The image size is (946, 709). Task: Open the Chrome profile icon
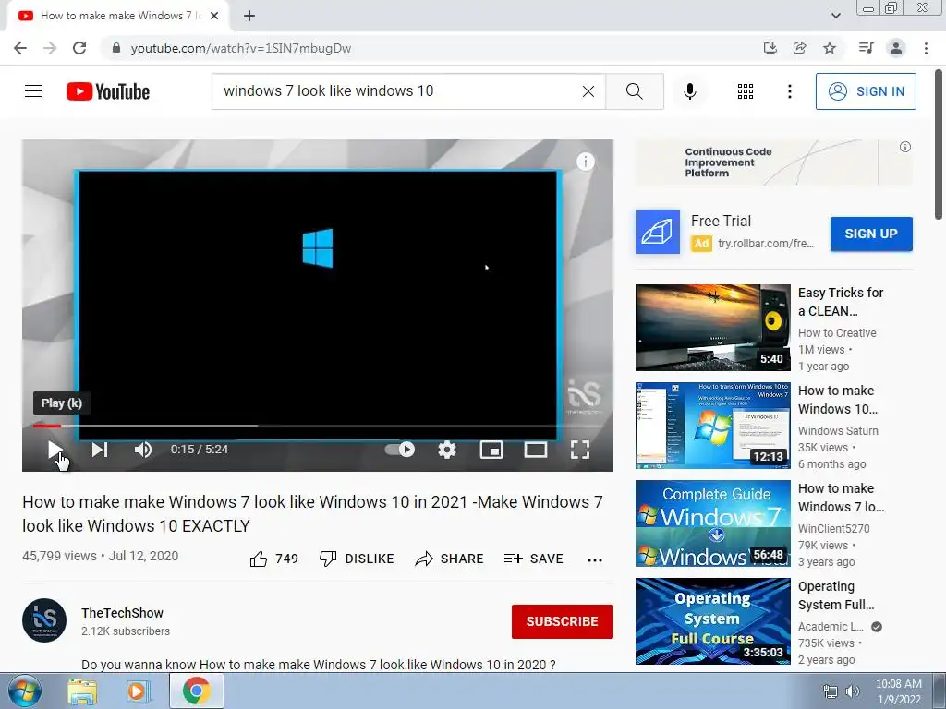(896, 48)
